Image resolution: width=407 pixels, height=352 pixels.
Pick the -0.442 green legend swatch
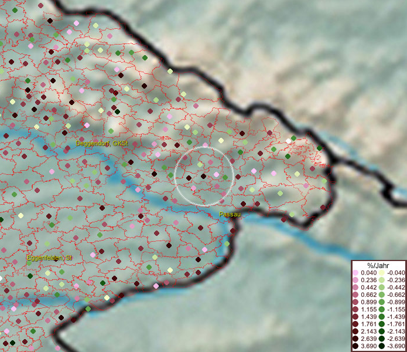tap(382, 287)
